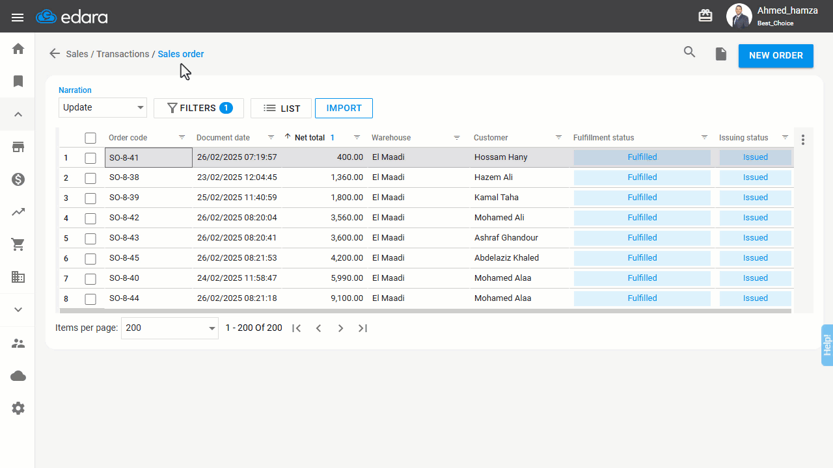
Task: Open the Narration dropdown showing Update
Action: (103, 107)
